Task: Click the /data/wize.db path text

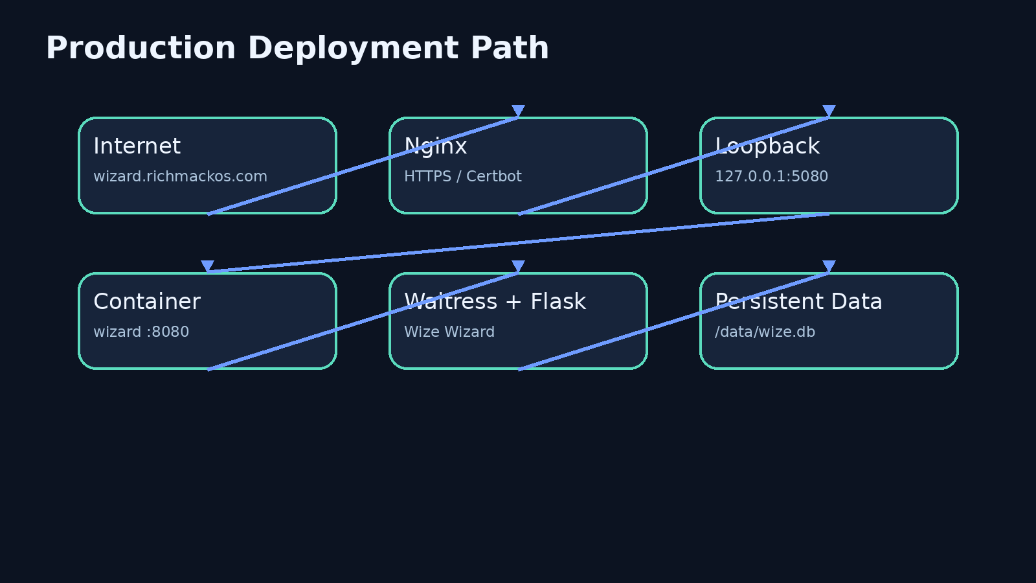Action: [x=765, y=332]
